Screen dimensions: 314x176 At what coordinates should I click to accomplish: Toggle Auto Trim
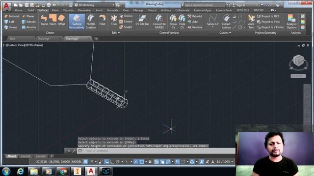tap(251, 22)
